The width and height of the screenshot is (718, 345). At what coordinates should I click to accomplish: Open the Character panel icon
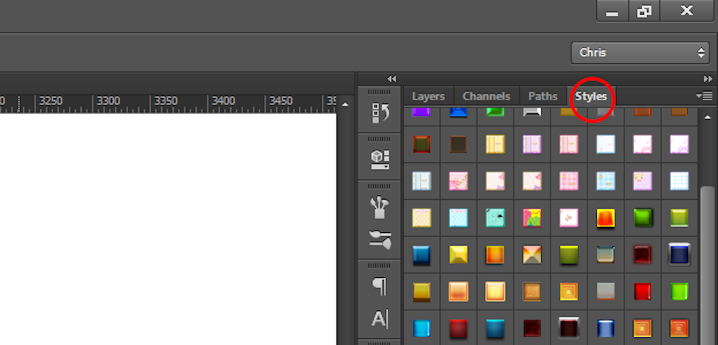click(x=381, y=319)
